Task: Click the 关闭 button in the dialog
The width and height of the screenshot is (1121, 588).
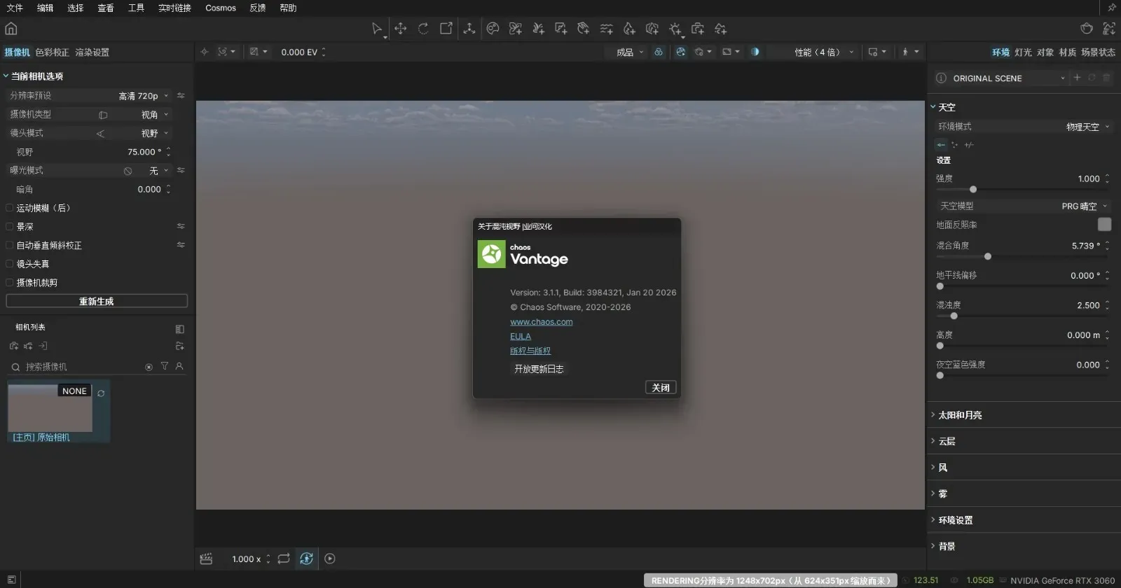Action: point(660,388)
